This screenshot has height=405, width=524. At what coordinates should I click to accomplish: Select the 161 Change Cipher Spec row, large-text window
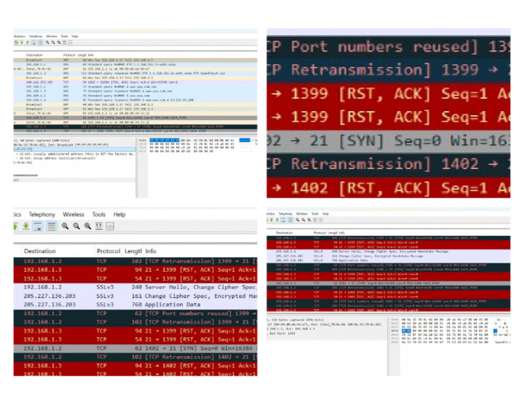[x=135, y=296]
